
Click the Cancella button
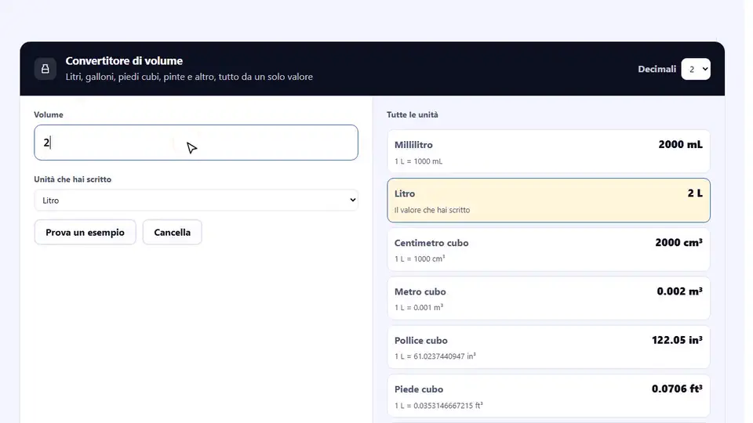tap(172, 232)
